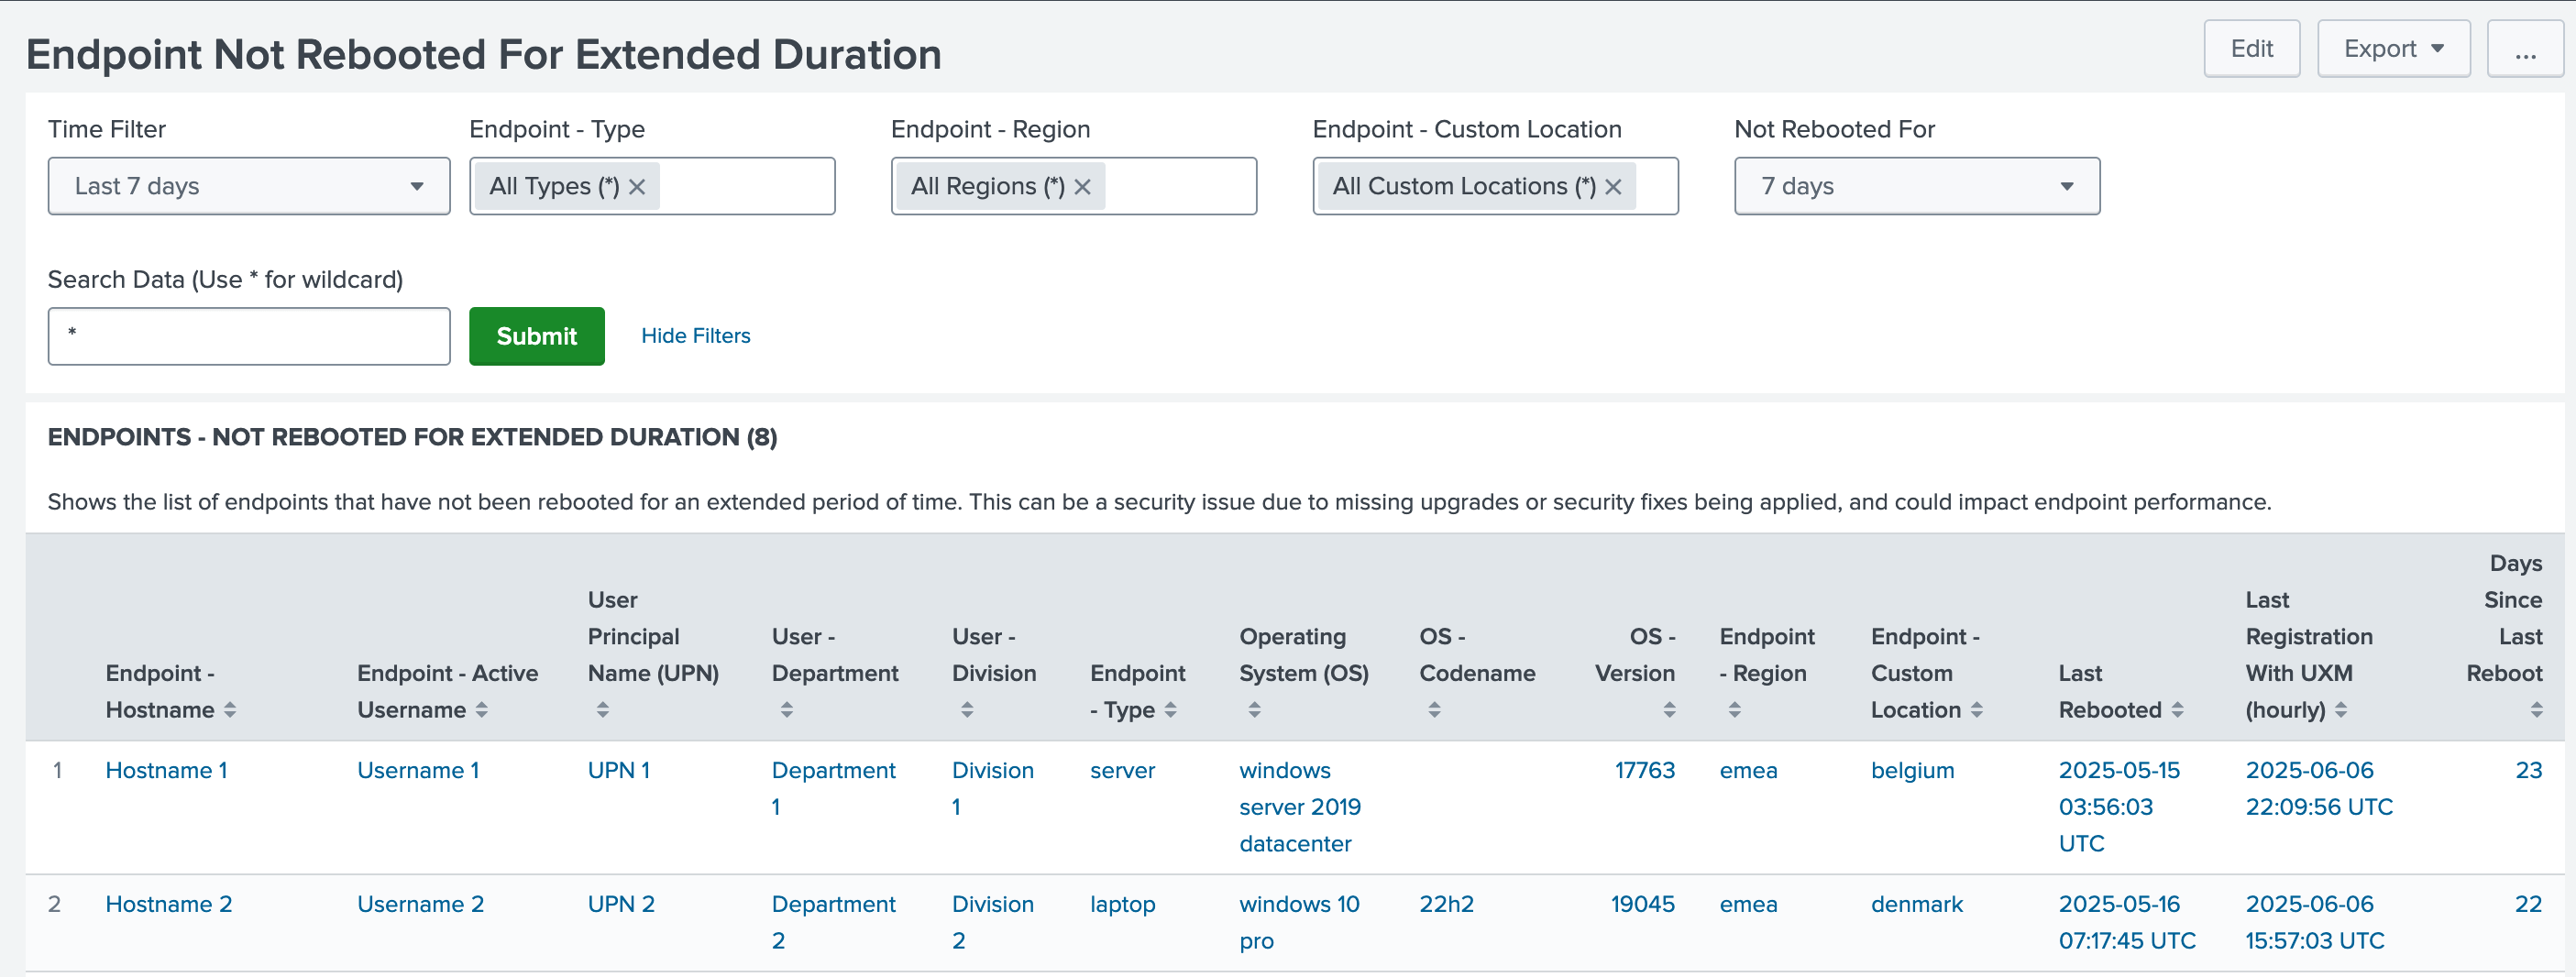Viewport: 2576px width, 977px height.
Task: Open the Not Rebooted For dropdown
Action: (x=1916, y=186)
